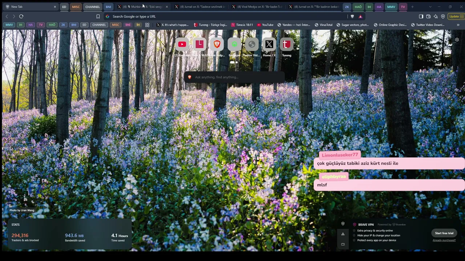Viewport: 465px width, 261px height.
Task: Open the CHANNEL bookmark folder in bookmarks bar
Action: [99, 25]
